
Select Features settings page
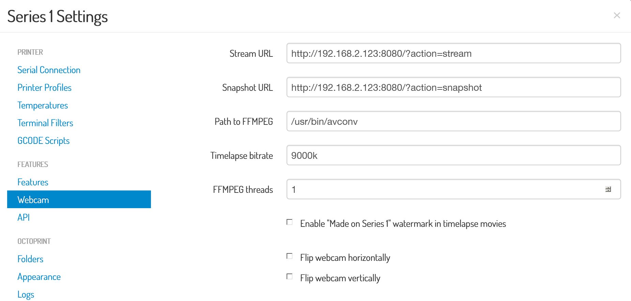pyautogui.click(x=33, y=182)
